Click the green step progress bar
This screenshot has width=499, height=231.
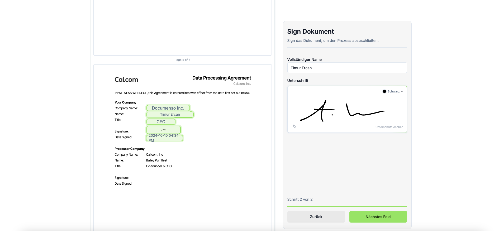pos(347,207)
